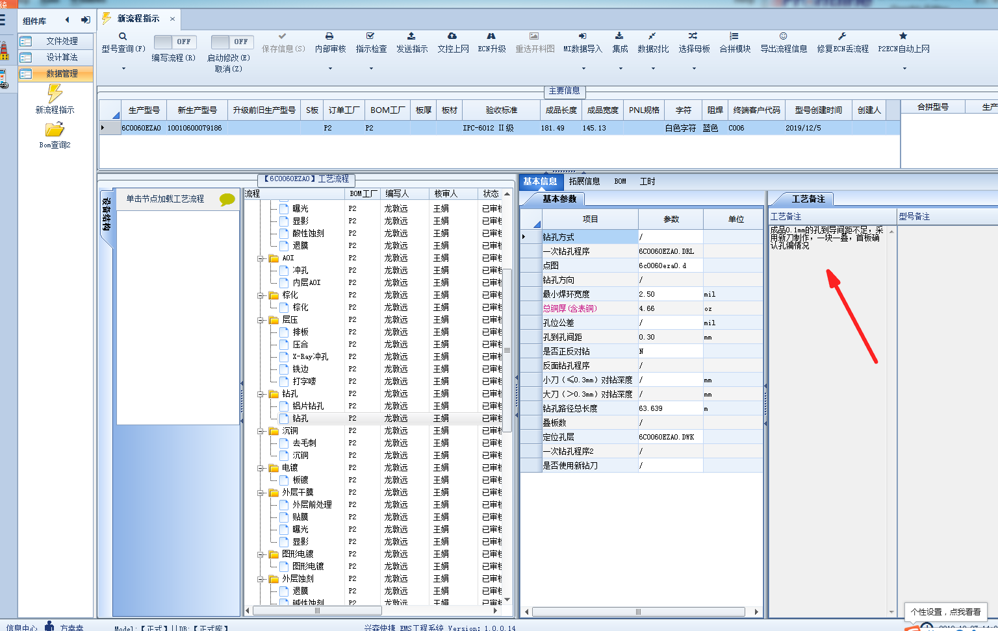998x631 pixels.
Task: Open 内部审核 dropdown arrow
Action: coord(330,68)
